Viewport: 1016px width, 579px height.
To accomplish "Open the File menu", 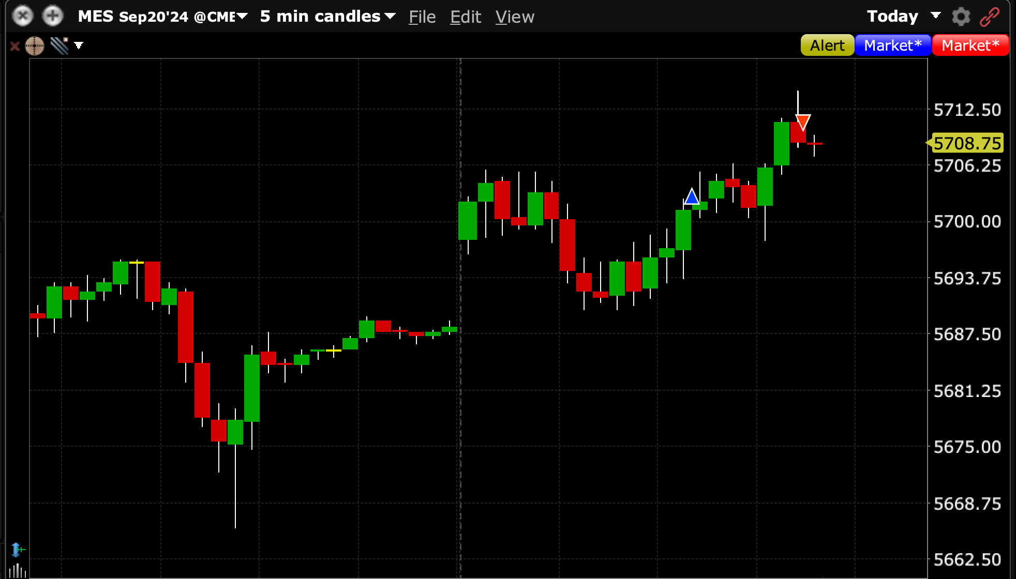I will pyautogui.click(x=422, y=17).
